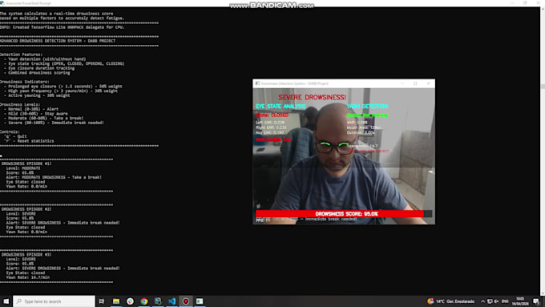Click the 'Controls:' line in terminal
This screenshot has height=307, width=545.
tap(10, 131)
